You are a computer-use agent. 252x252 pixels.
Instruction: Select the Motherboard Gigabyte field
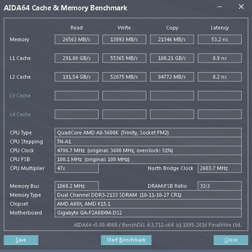click(x=148, y=213)
